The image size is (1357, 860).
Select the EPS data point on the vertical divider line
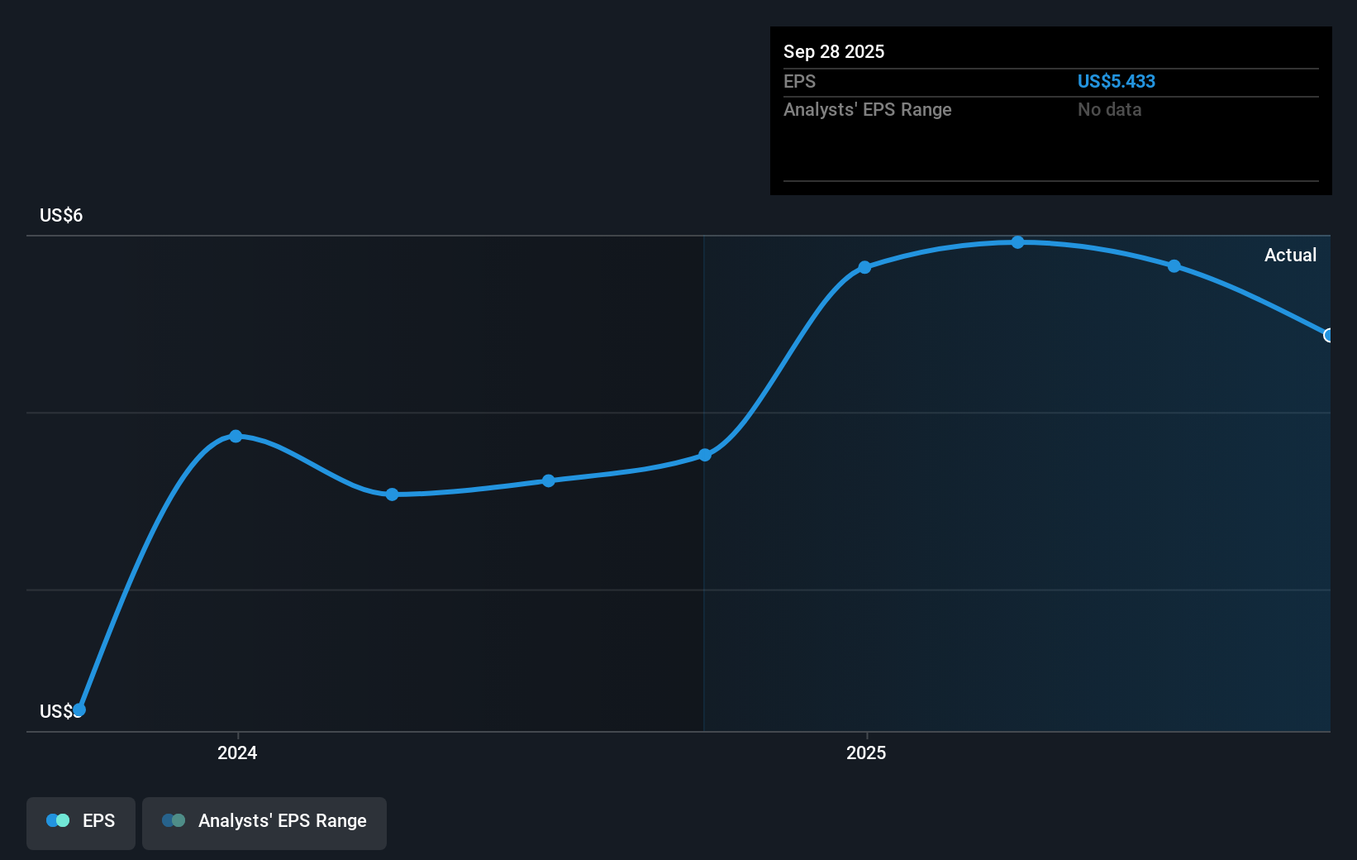tap(705, 455)
